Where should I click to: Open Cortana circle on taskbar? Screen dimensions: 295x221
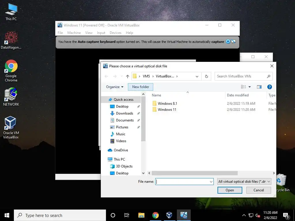pyautogui.click(x=113, y=215)
